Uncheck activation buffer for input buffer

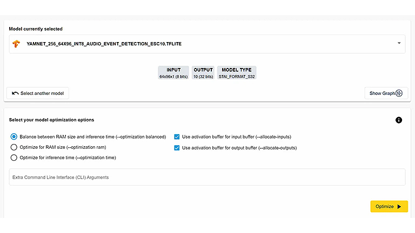pyautogui.click(x=177, y=137)
